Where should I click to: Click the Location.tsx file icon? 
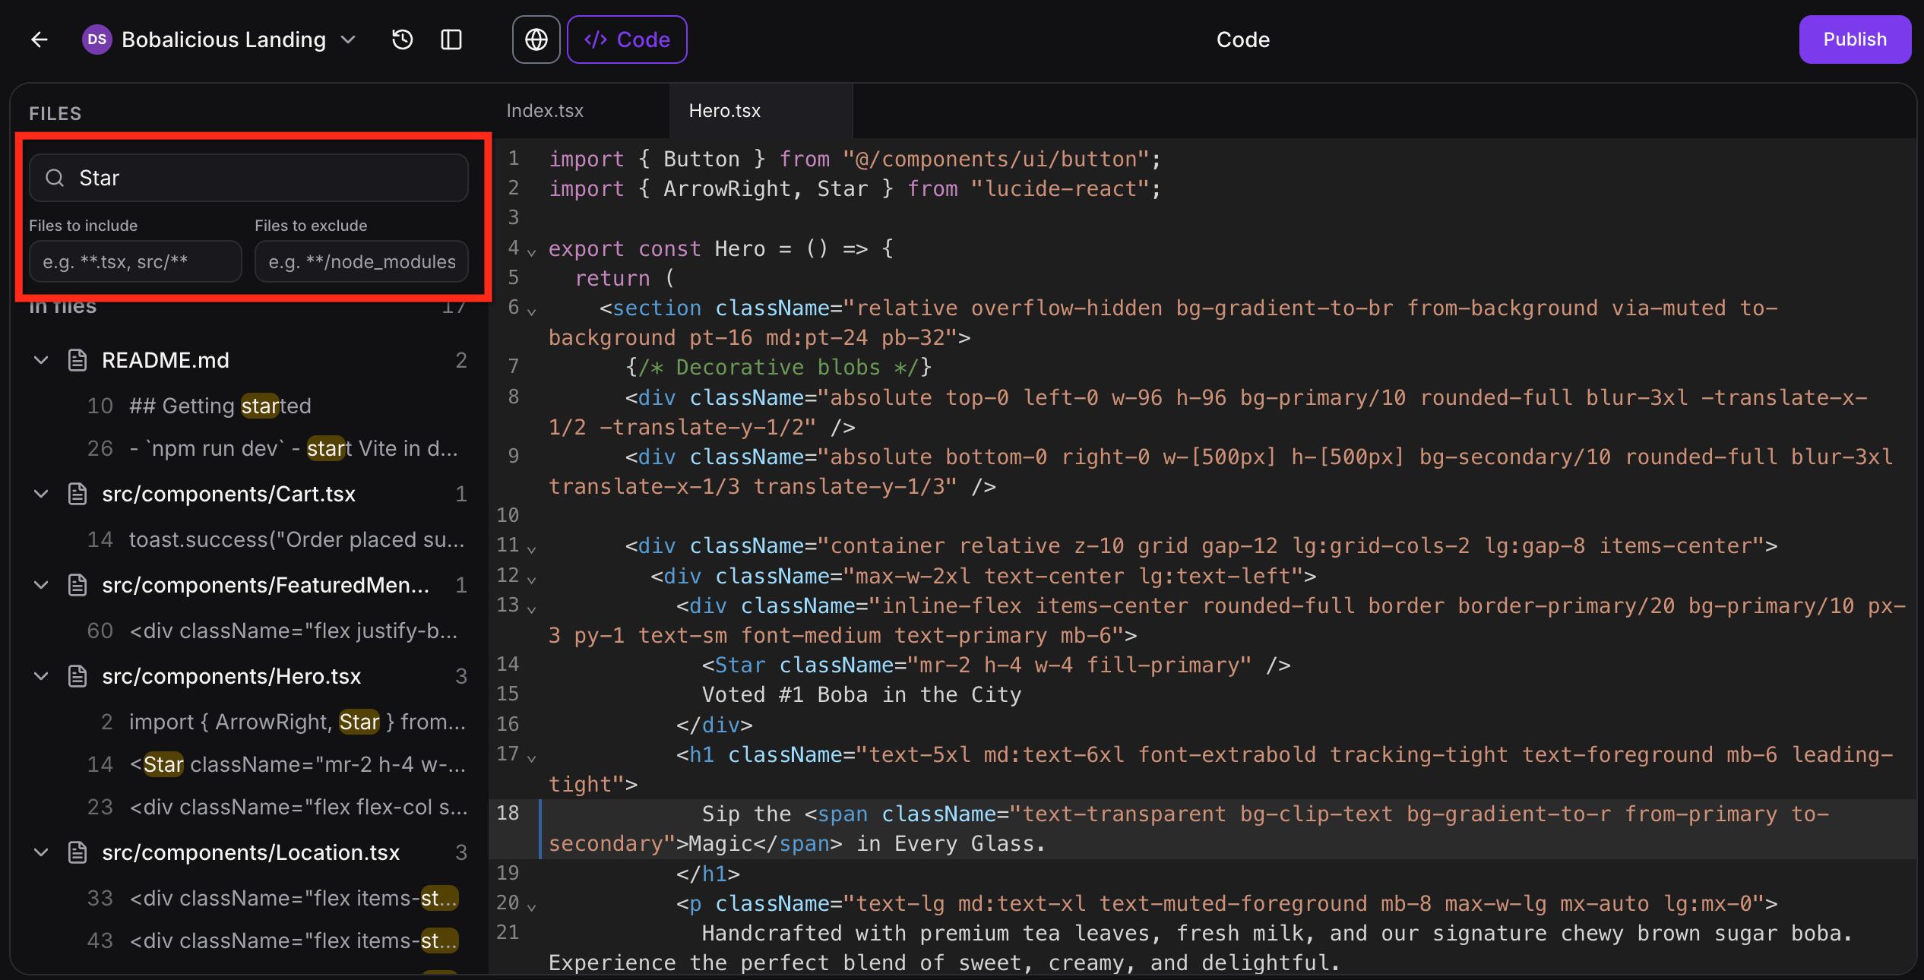pos(78,852)
